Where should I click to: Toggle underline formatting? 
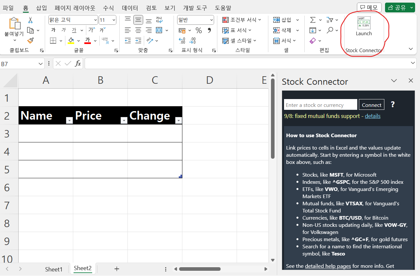tap(74, 30)
